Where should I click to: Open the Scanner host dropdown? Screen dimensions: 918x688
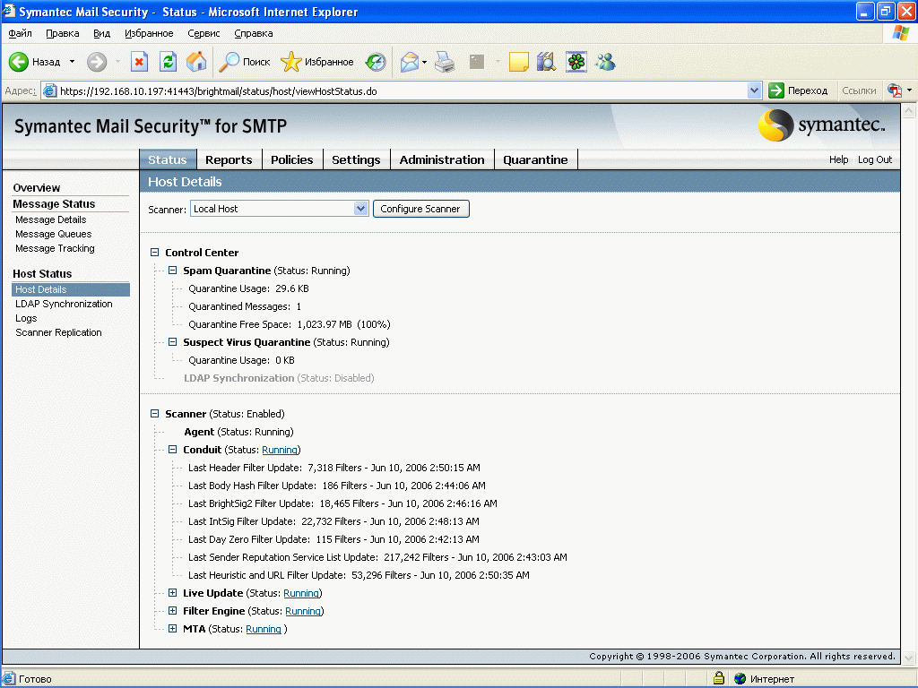[x=360, y=209]
